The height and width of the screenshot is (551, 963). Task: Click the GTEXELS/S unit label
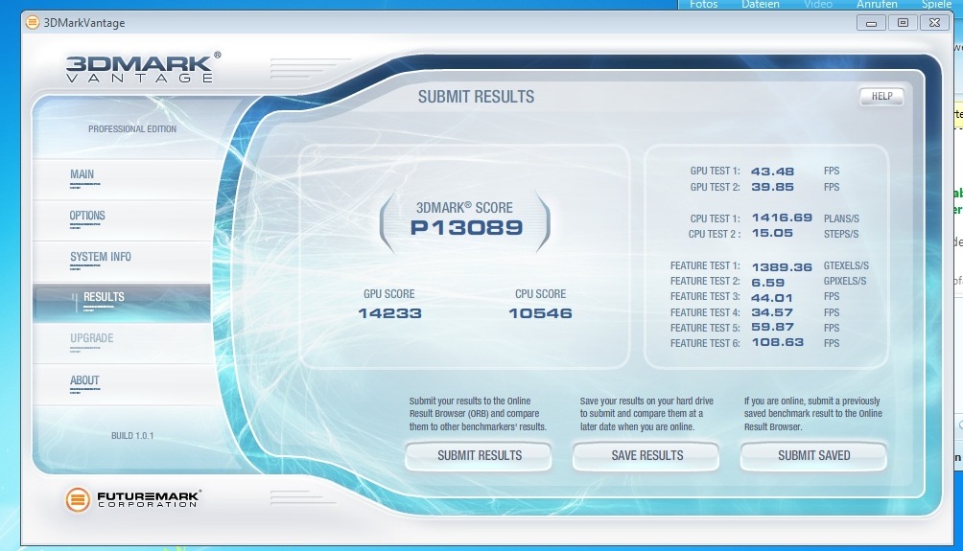(x=846, y=266)
